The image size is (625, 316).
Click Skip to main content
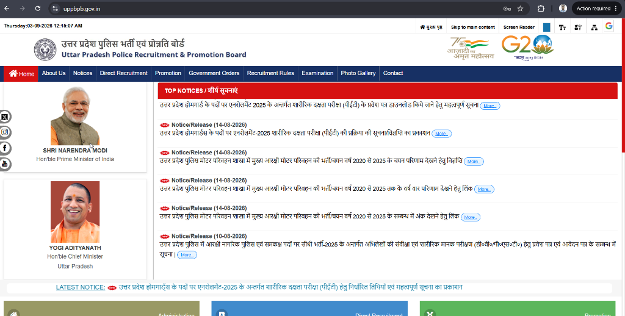473,27
